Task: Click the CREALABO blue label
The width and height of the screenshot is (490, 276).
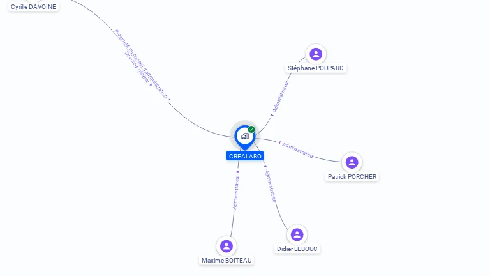Action: pos(245,156)
